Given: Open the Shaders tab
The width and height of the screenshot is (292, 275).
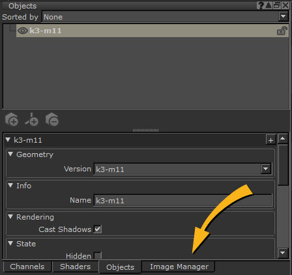Looking at the screenshot, I should click(75, 267).
